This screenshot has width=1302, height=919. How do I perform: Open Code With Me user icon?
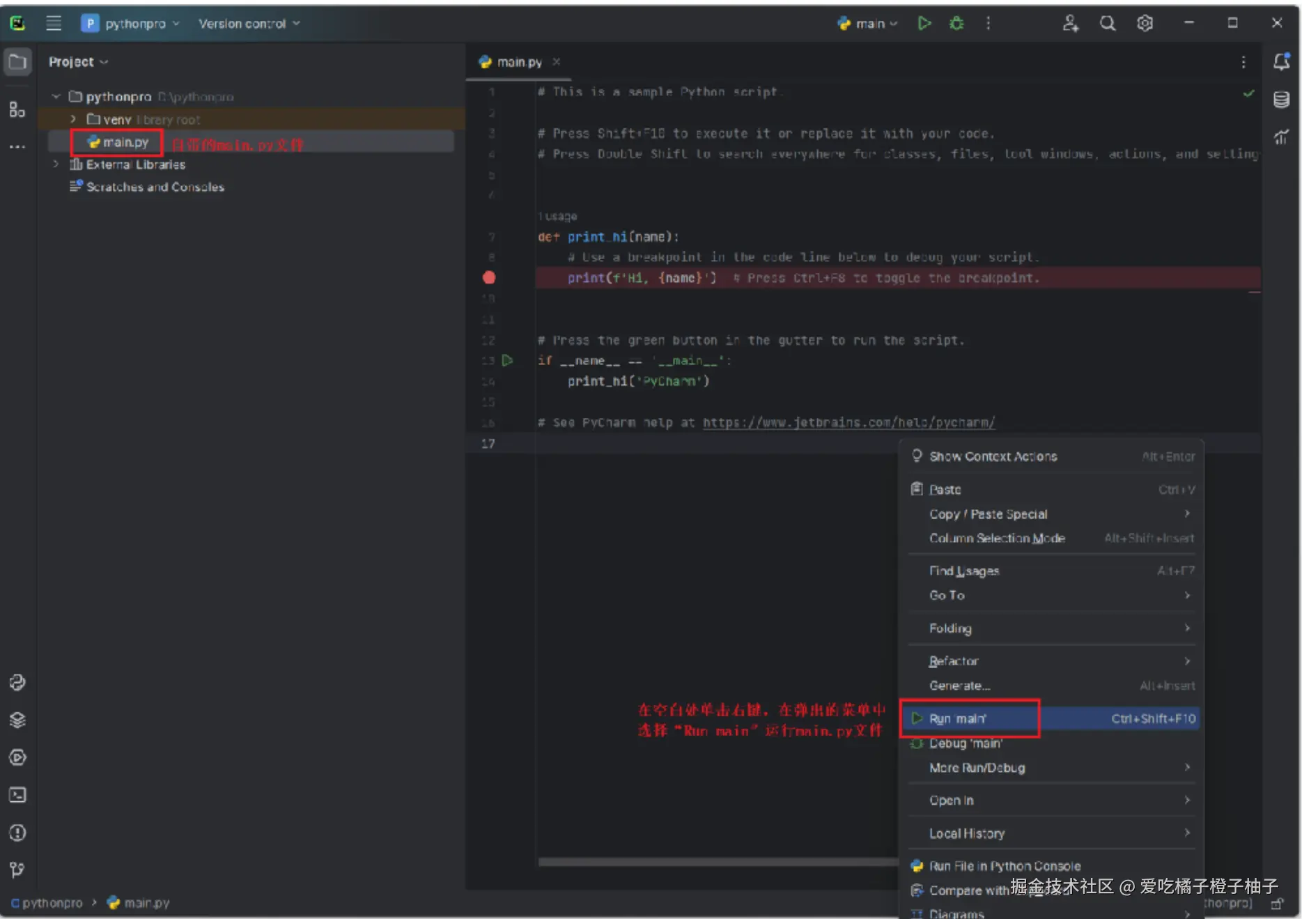click(x=1070, y=23)
